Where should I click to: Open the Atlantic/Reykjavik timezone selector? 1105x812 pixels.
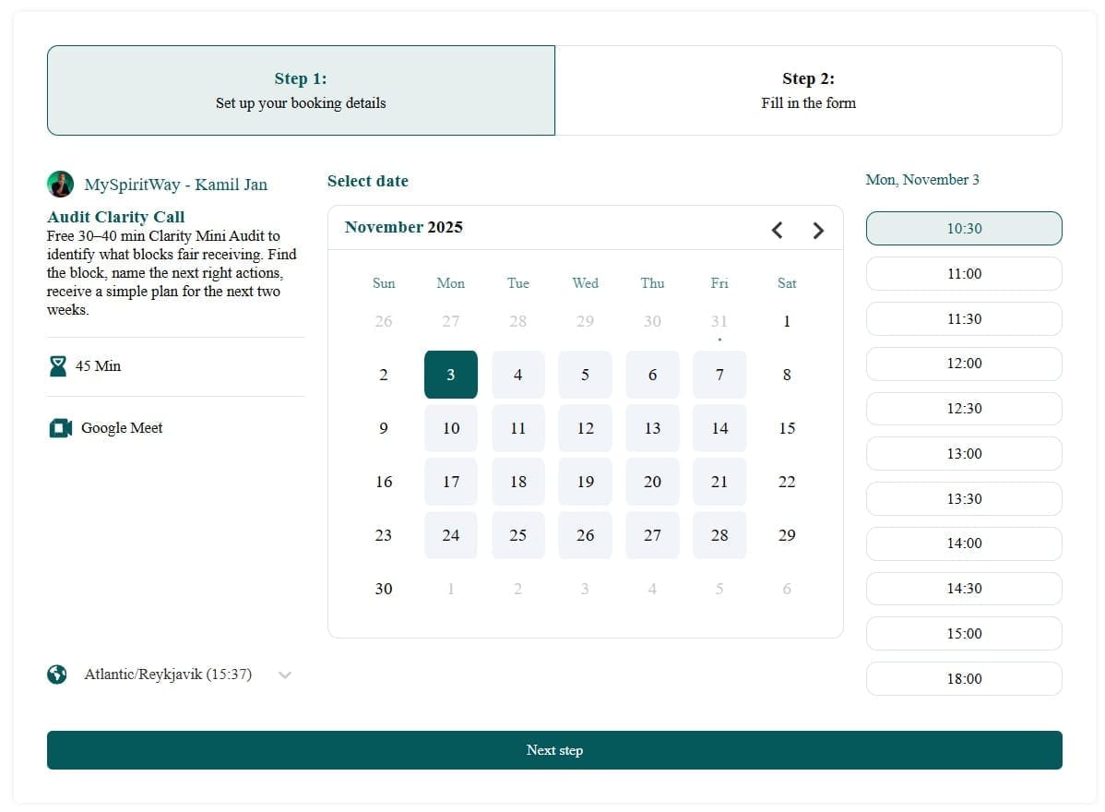(168, 675)
